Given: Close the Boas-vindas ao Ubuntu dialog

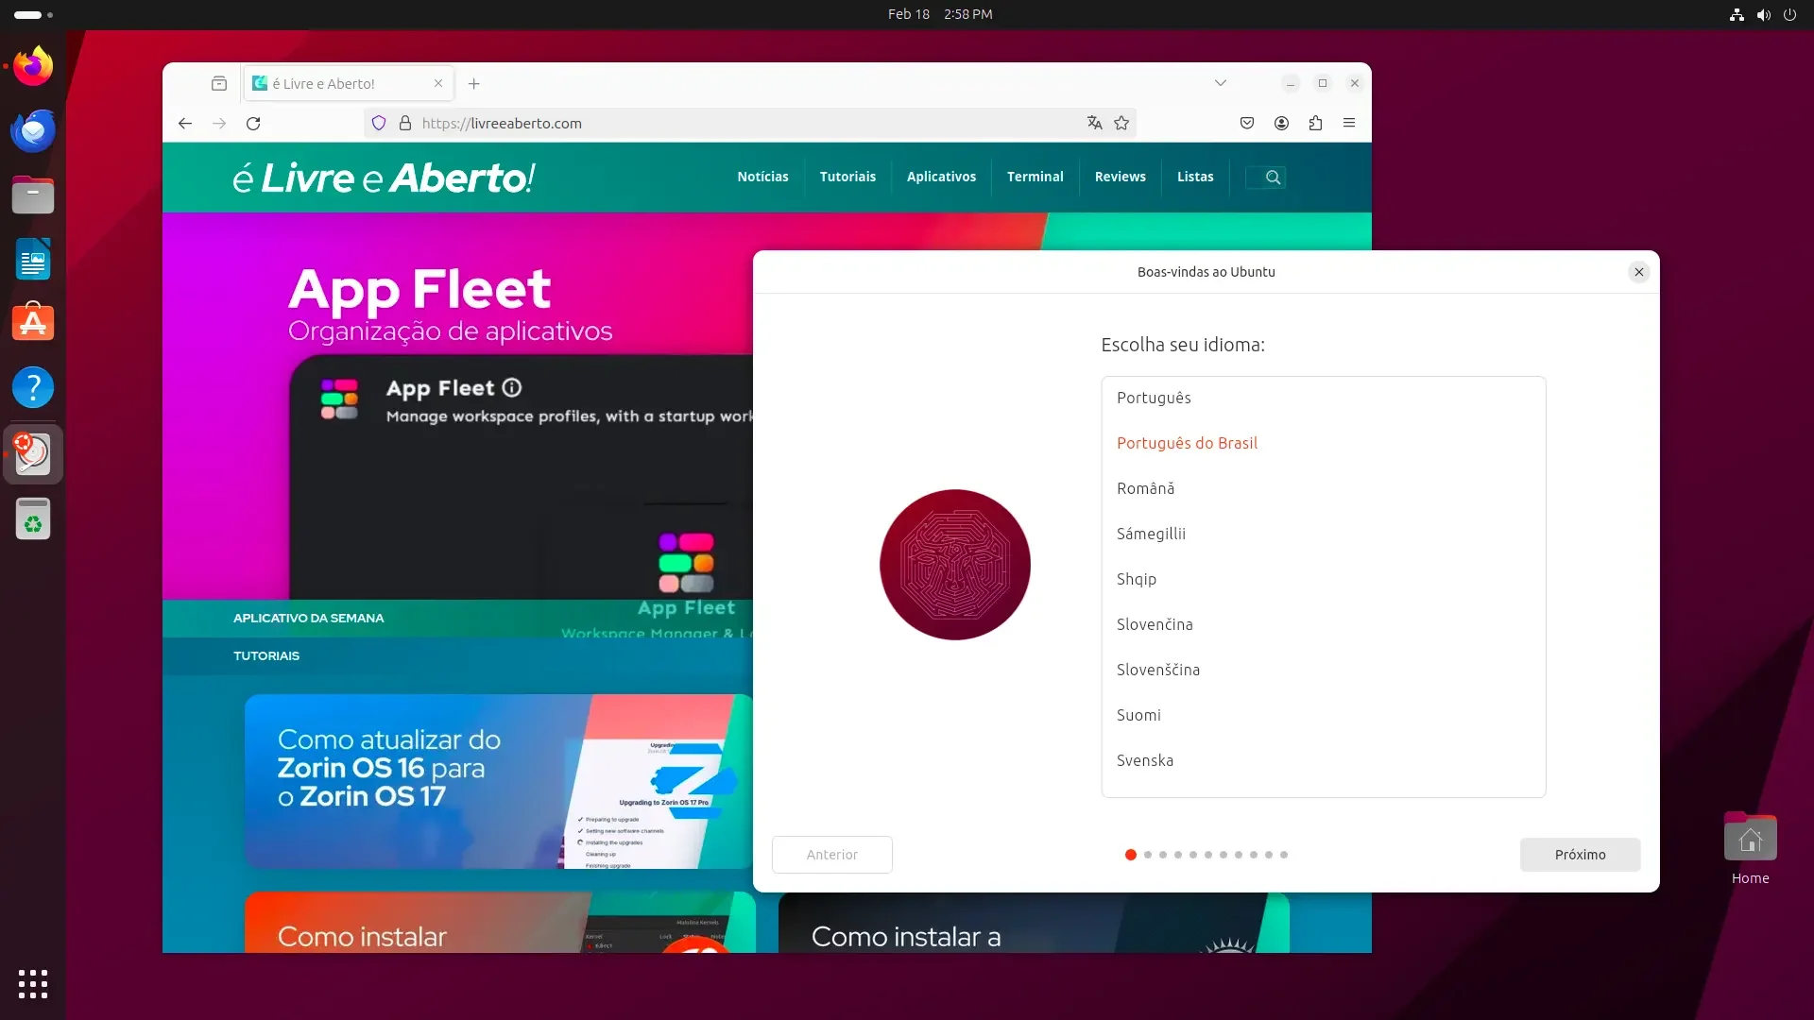Looking at the screenshot, I should click(1639, 272).
